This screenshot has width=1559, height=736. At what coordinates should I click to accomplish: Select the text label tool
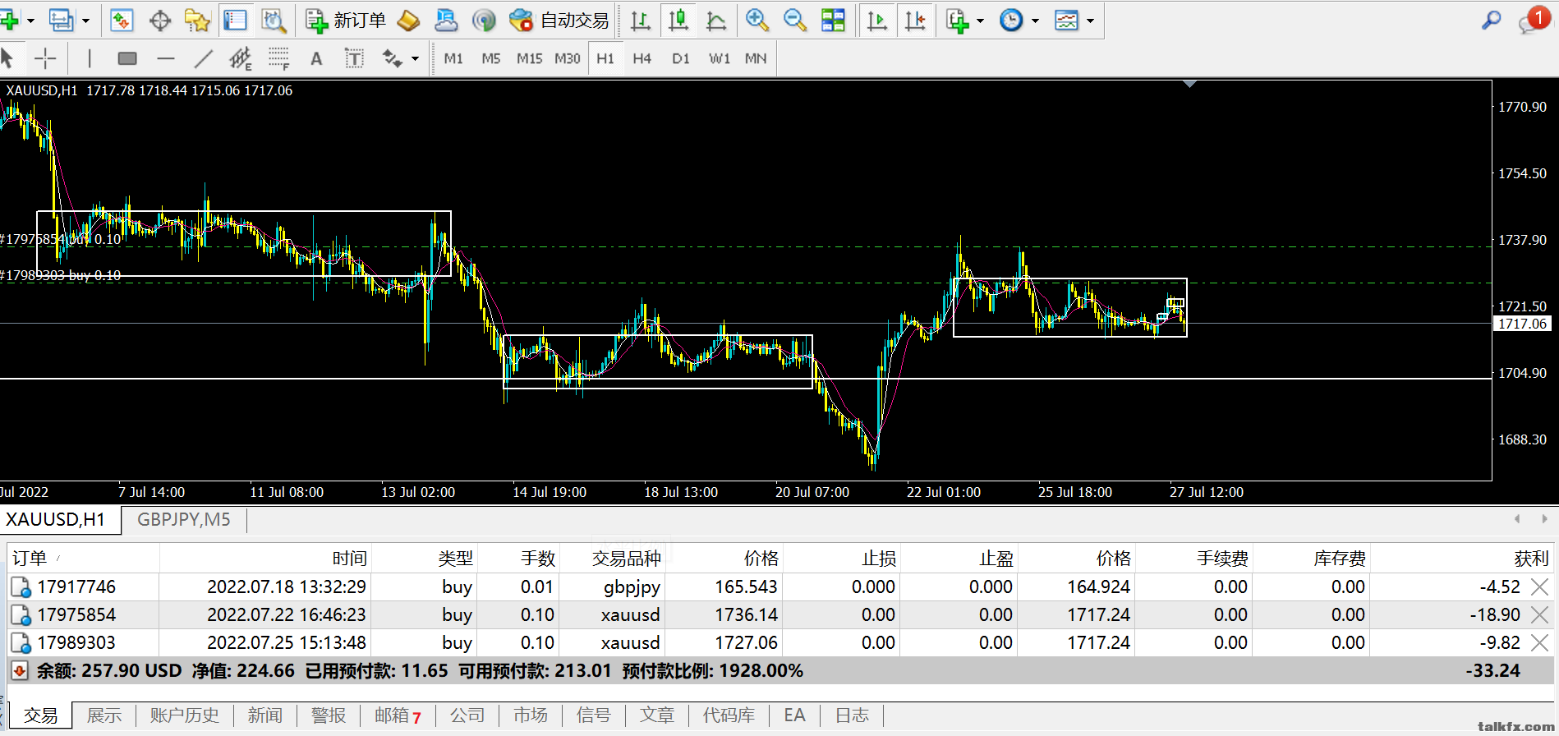[x=354, y=58]
